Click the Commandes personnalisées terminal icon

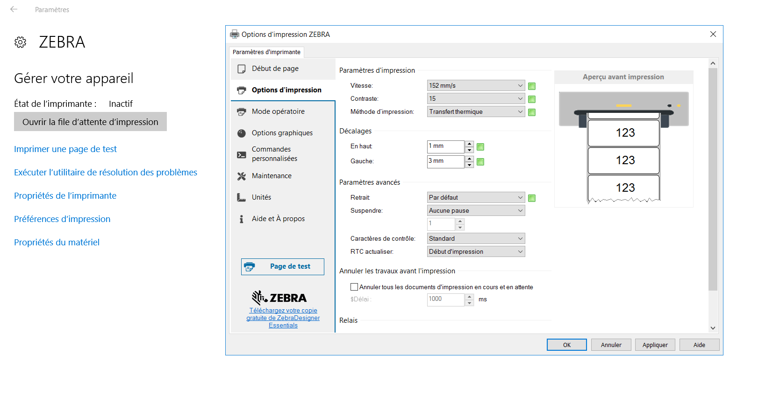click(242, 155)
